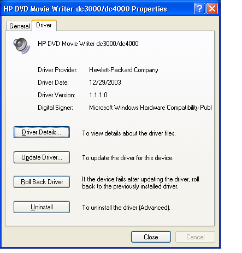Click the question mark help button
This screenshot has height=253, width=242.
(x=199, y=8)
